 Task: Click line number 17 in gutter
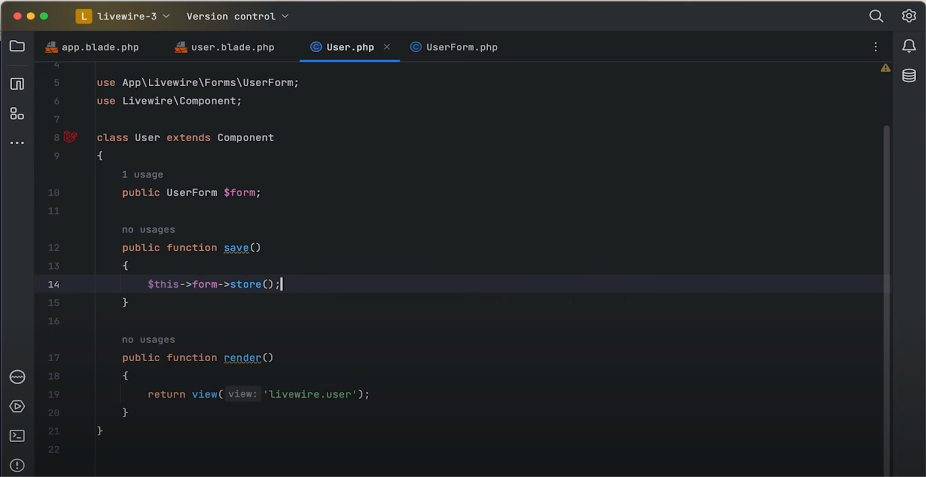[54, 358]
